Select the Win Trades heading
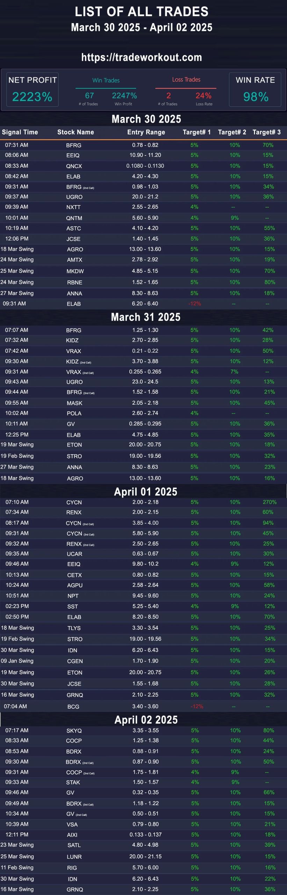The height and width of the screenshot is (895, 287). click(x=106, y=80)
